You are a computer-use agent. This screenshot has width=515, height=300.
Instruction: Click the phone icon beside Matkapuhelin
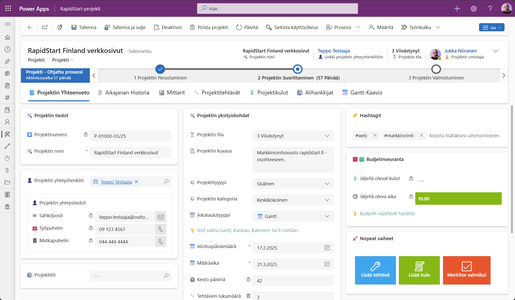tap(161, 241)
